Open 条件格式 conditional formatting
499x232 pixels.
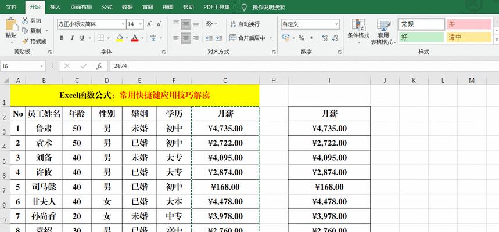click(358, 31)
